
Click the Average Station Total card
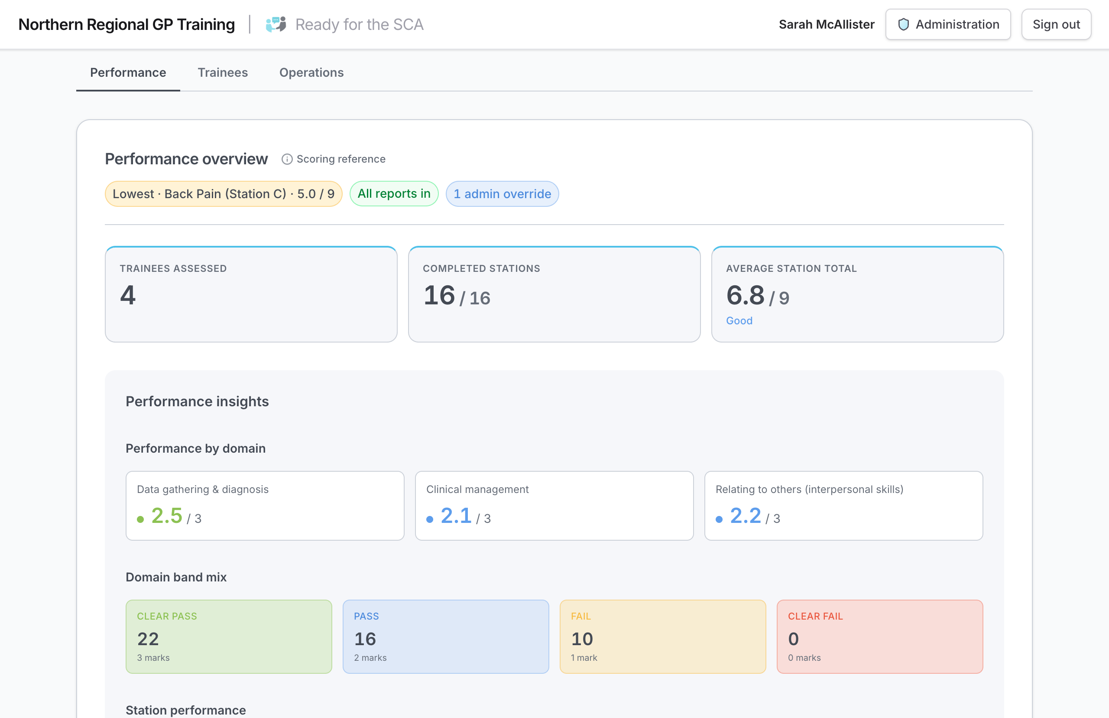point(857,295)
